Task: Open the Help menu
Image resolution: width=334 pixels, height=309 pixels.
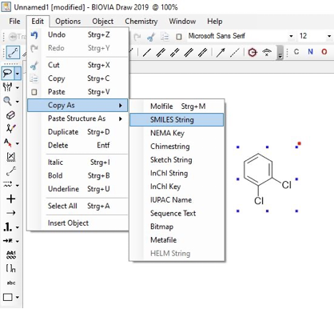Action: coord(215,22)
